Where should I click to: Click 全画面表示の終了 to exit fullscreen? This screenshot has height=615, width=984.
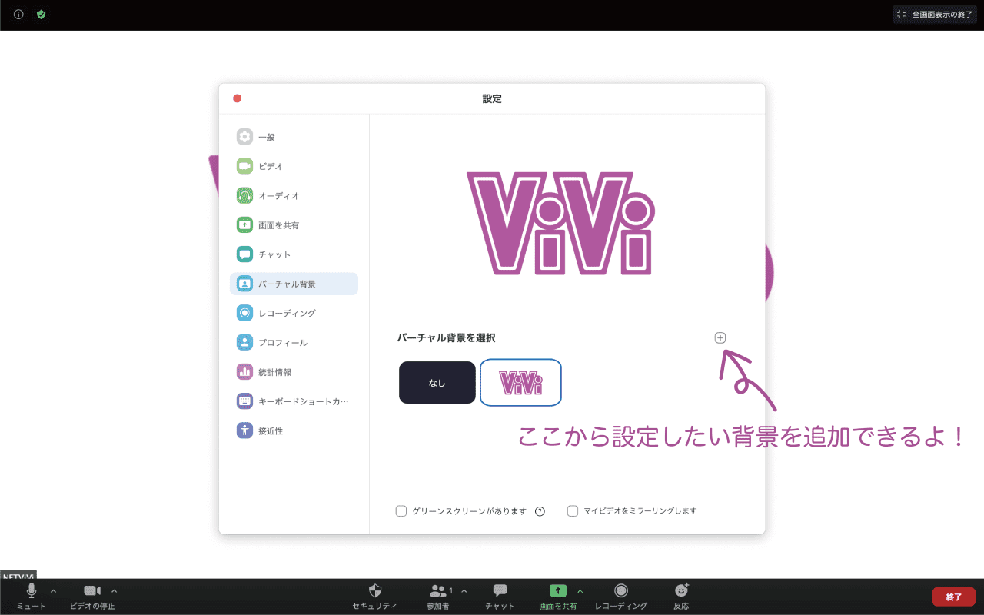[935, 14]
